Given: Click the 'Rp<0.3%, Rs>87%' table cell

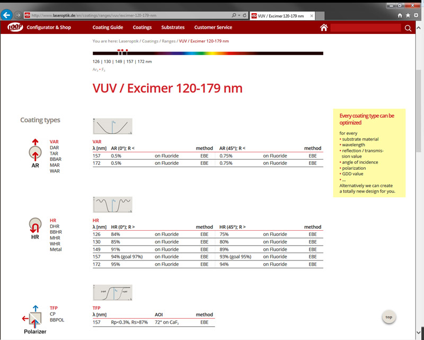Looking at the screenshot, I should (x=129, y=322).
